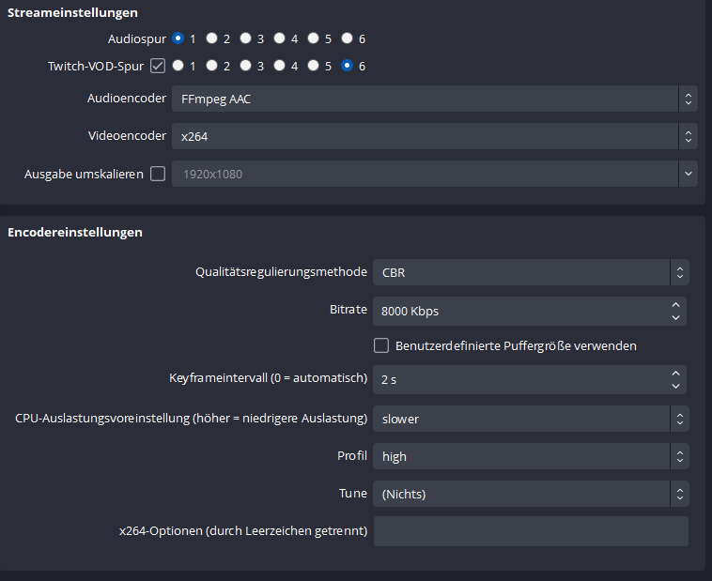The height and width of the screenshot is (581, 712).
Task: Click the x264-Optionen text field
Action: (x=531, y=531)
